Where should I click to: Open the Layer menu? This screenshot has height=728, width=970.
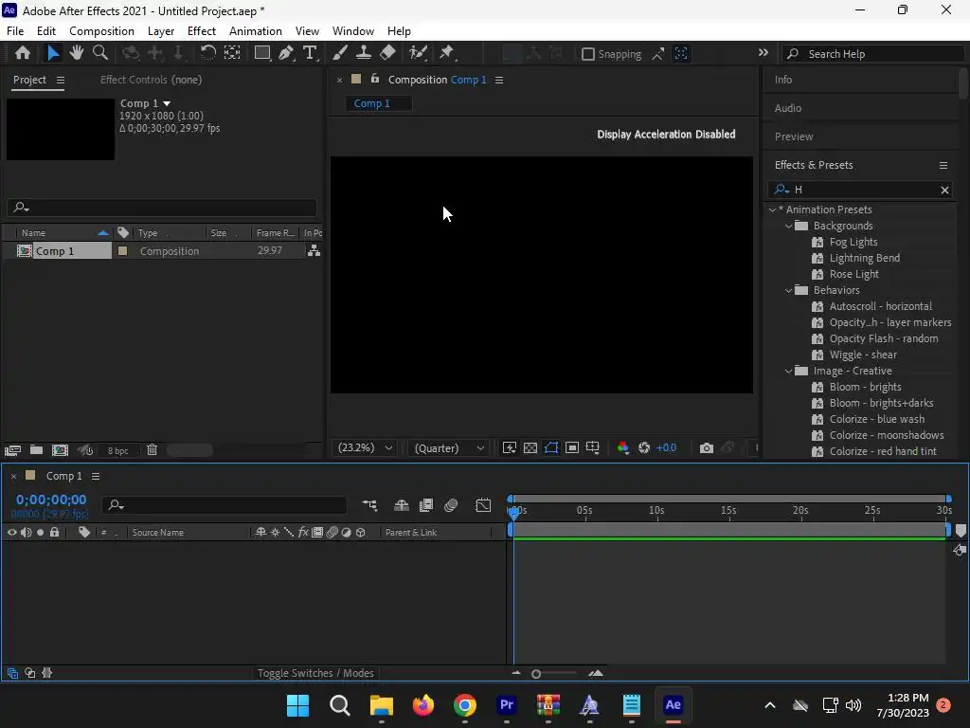161,31
